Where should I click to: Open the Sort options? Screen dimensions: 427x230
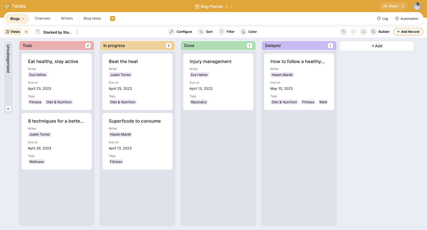tap(206, 32)
